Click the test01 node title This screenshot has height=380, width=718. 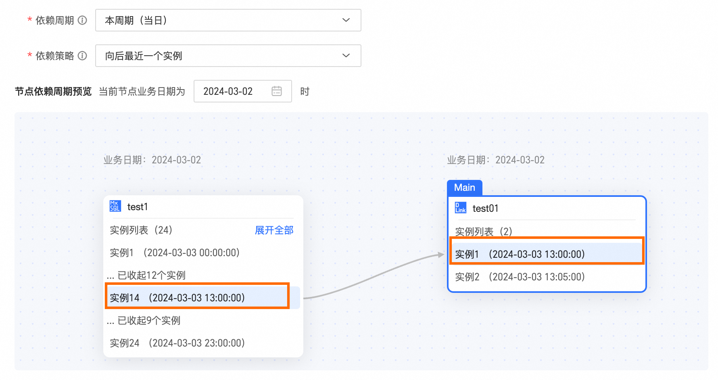pos(485,208)
